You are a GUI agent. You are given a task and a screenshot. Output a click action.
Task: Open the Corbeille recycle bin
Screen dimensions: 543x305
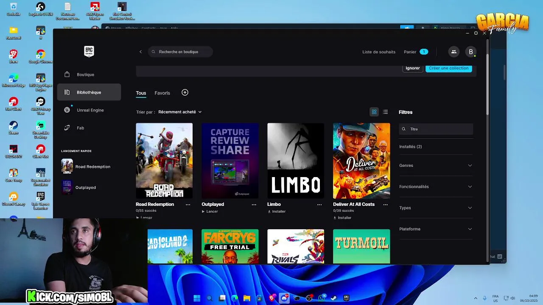(14, 9)
